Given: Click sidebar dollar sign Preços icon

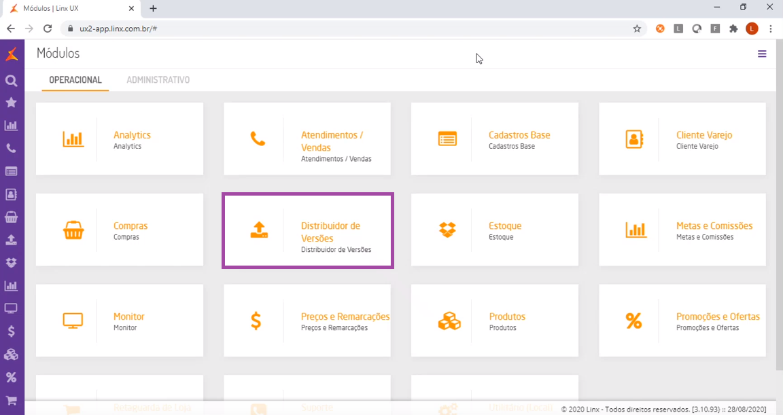Looking at the screenshot, I should coord(11,331).
